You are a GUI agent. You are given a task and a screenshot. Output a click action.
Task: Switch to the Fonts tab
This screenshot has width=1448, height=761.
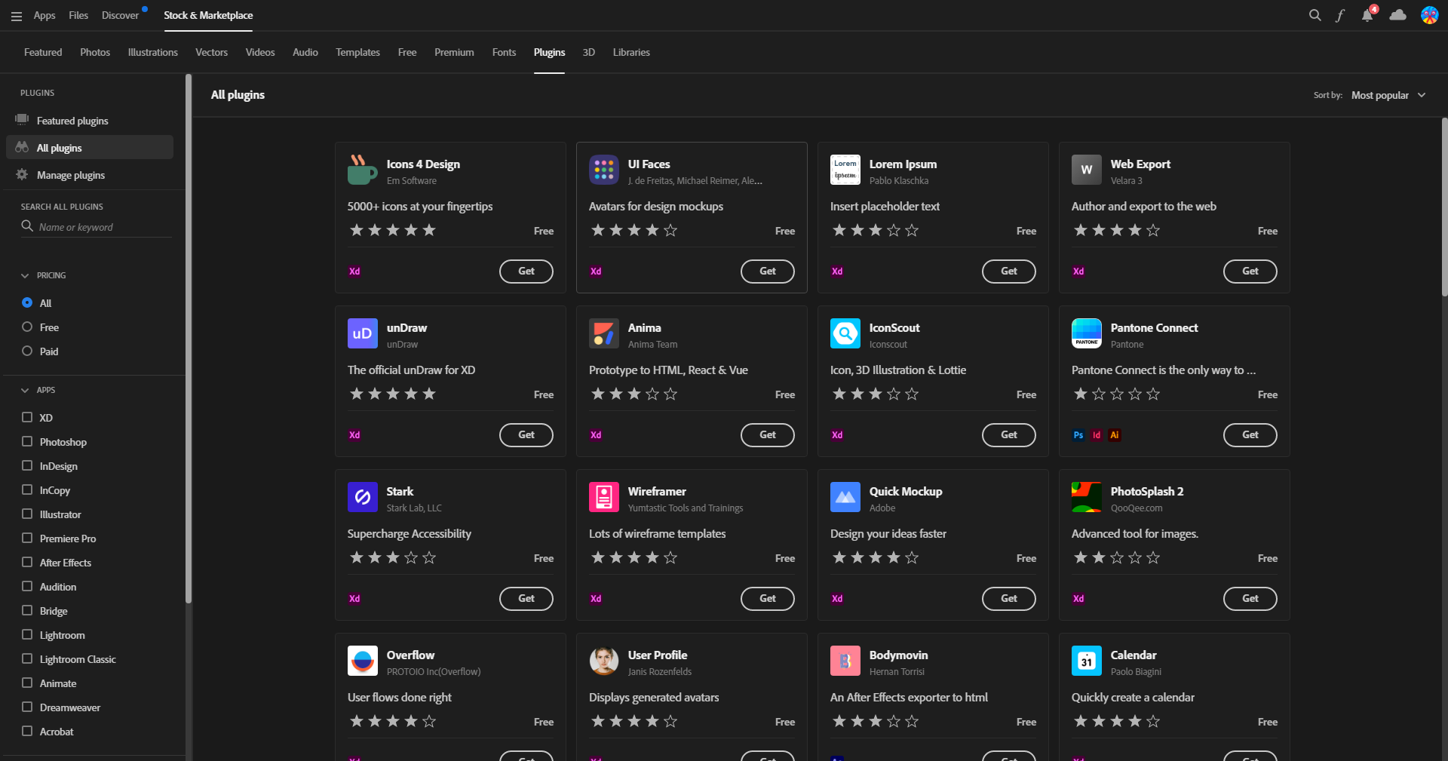(x=504, y=52)
